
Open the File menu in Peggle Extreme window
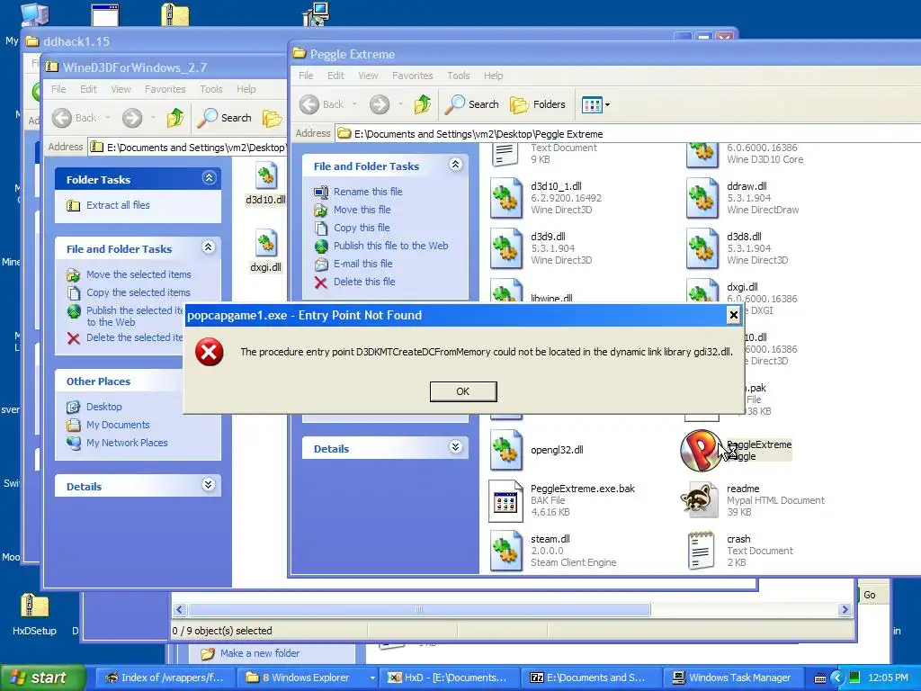pyautogui.click(x=306, y=76)
